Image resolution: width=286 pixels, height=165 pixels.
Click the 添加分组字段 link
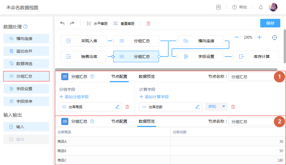[74, 97]
